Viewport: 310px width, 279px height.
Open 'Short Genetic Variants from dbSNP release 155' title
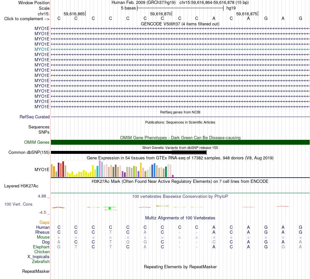click(x=180, y=148)
